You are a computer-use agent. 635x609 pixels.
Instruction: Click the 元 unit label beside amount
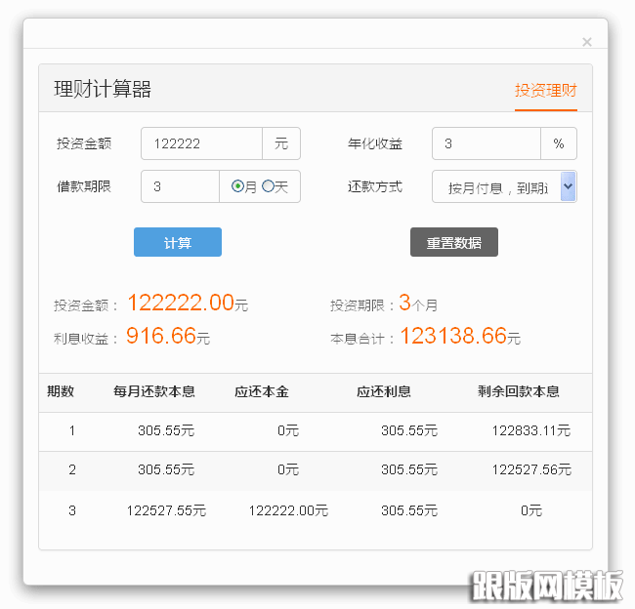pyautogui.click(x=281, y=143)
